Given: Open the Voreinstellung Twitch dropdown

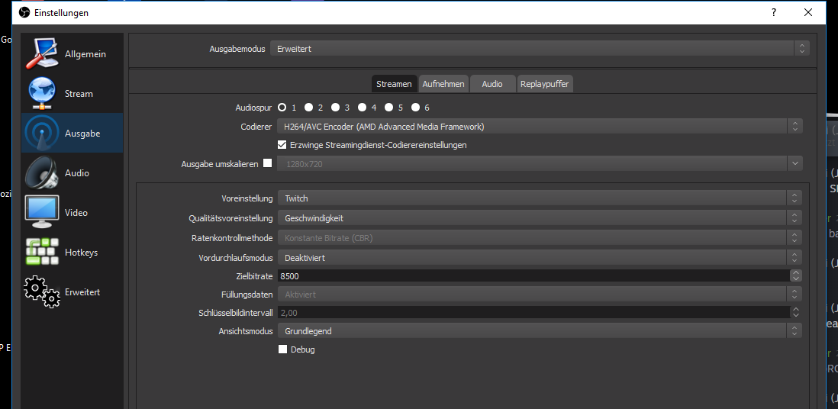Looking at the screenshot, I should pos(540,198).
